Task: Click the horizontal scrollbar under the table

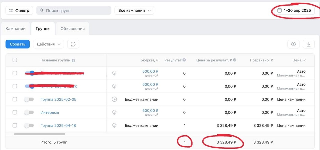Action: [39, 134]
